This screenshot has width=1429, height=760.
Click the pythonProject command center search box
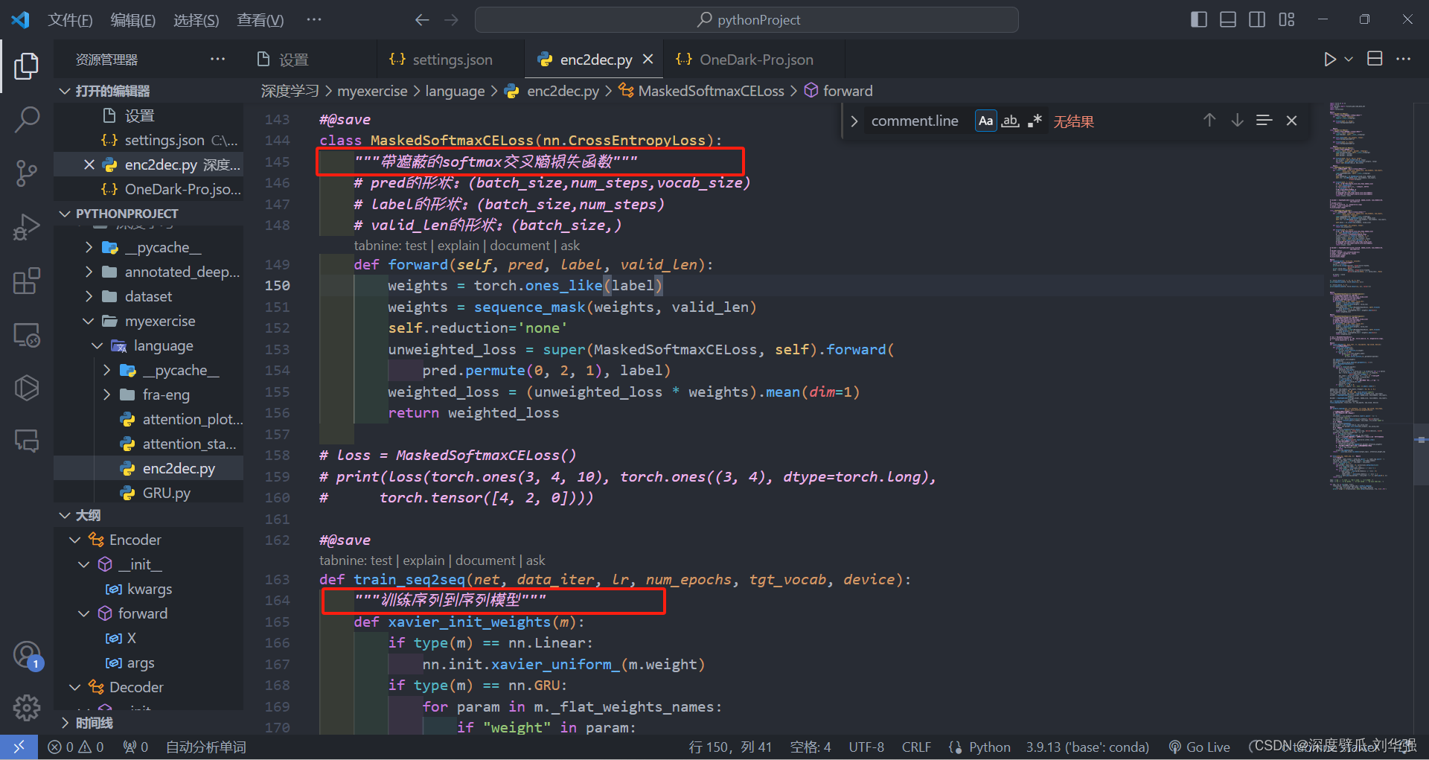[x=747, y=19]
